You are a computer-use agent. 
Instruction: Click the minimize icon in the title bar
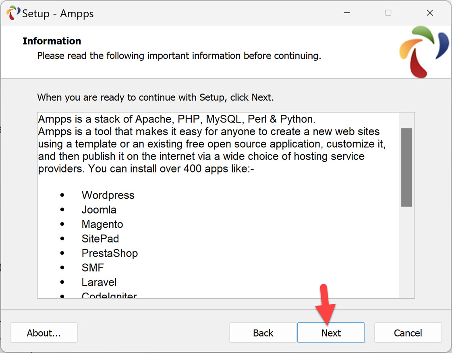[x=346, y=12]
